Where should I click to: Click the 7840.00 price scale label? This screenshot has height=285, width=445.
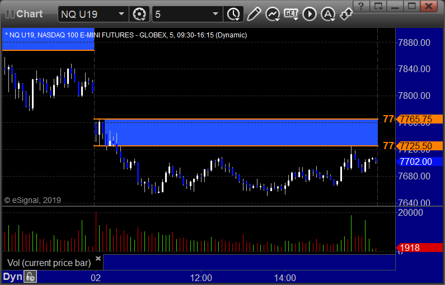tap(414, 69)
